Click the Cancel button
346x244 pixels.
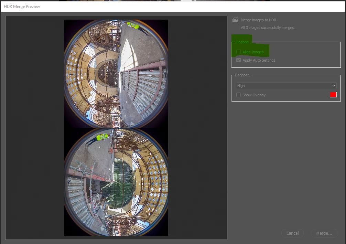click(x=292, y=233)
